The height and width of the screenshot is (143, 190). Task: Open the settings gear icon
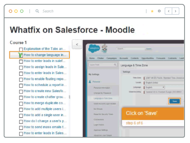pyautogui.click(x=159, y=11)
